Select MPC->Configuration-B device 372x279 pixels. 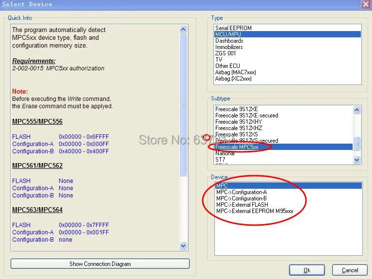(x=289, y=198)
